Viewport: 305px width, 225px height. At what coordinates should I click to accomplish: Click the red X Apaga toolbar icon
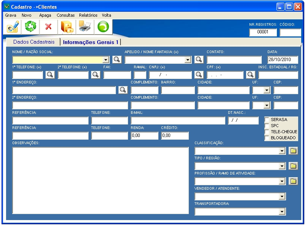(x=48, y=27)
